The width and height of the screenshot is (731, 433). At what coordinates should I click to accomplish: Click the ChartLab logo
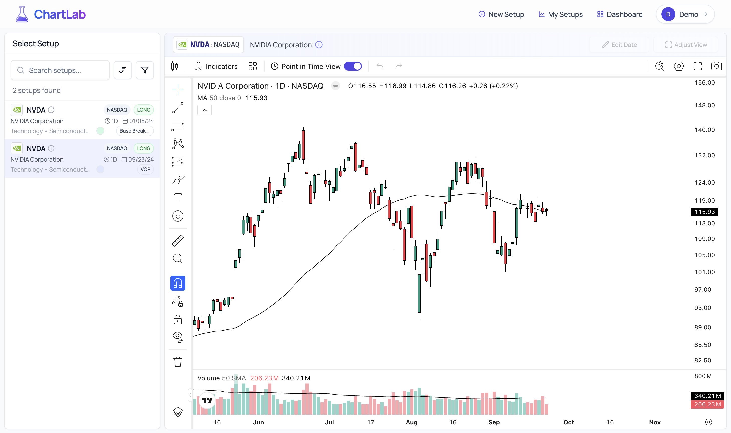pos(50,14)
